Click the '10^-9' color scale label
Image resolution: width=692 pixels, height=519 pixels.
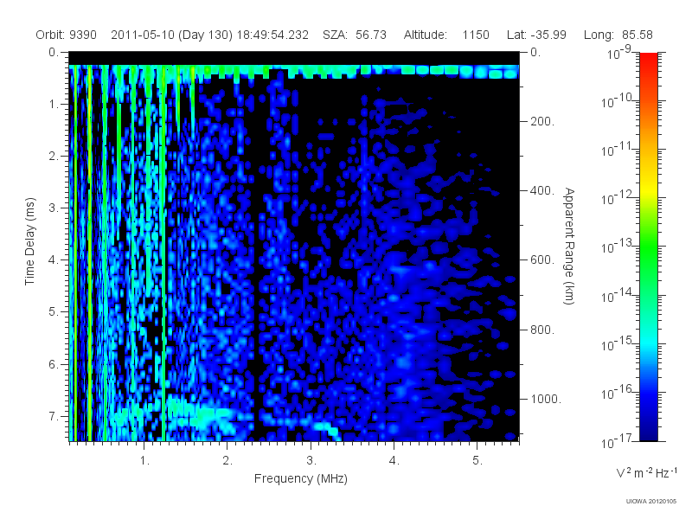click(619, 53)
